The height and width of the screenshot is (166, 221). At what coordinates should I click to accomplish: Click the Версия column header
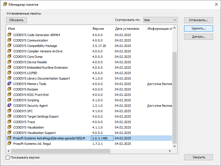102,29
